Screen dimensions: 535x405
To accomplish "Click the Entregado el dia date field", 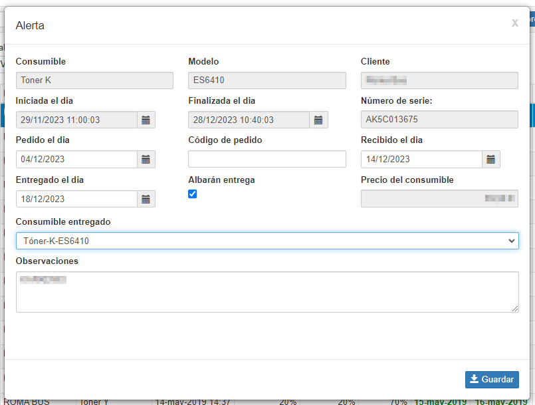I will (x=76, y=199).
